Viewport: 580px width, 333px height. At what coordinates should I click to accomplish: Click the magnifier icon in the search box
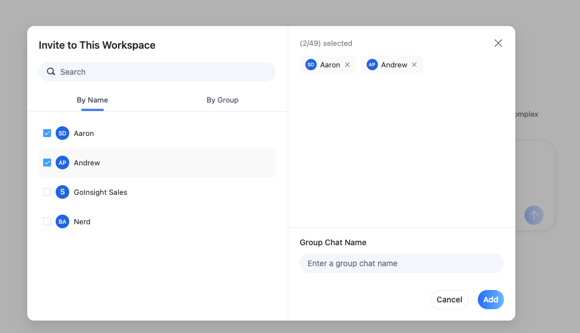pyautogui.click(x=51, y=71)
